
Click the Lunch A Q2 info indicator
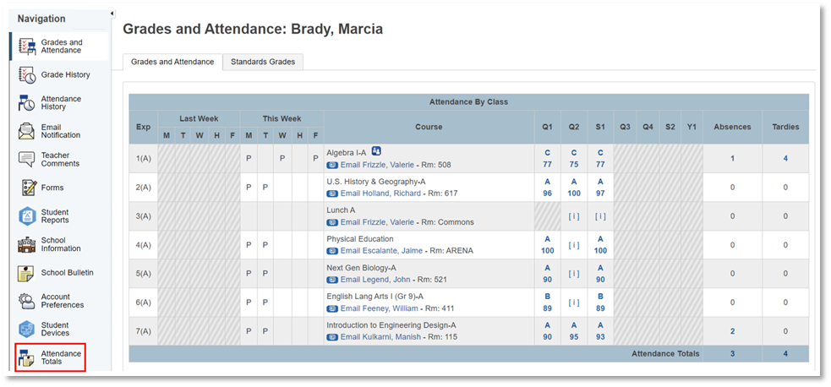574,216
